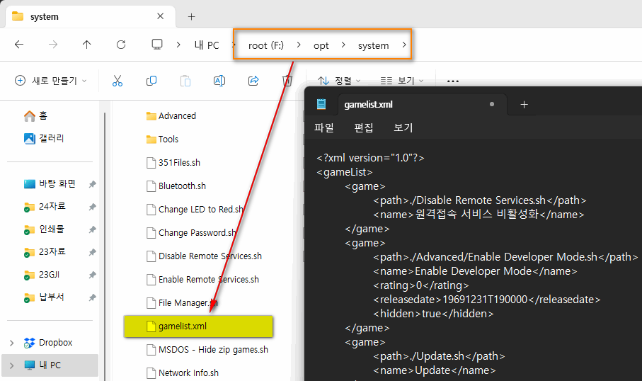This screenshot has height=381, width=642.
Task: Select the gamelist.xml Notepad tab
Action: (422, 105)
